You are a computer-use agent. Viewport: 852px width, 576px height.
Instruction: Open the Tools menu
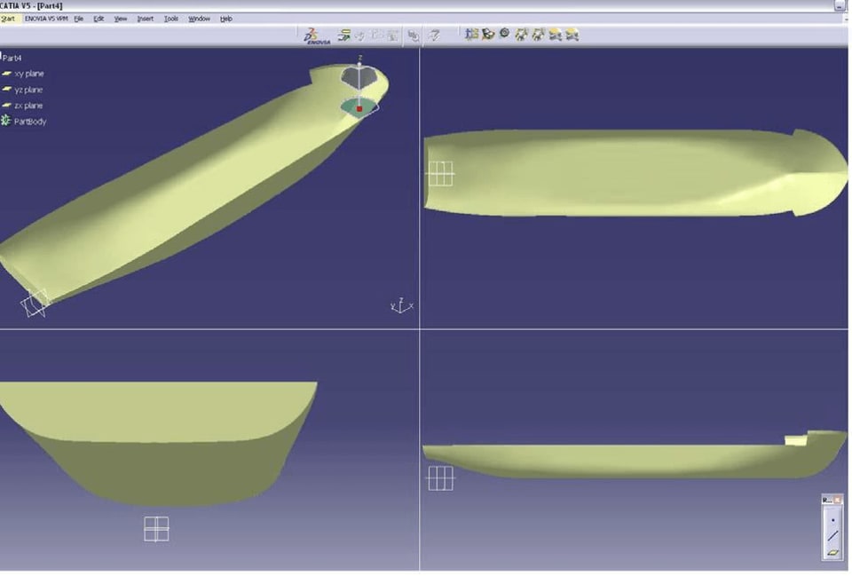[171, 19]
